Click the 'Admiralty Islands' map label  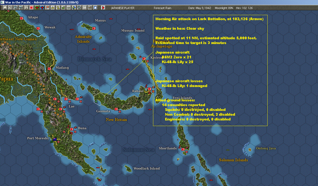[83, 39]
